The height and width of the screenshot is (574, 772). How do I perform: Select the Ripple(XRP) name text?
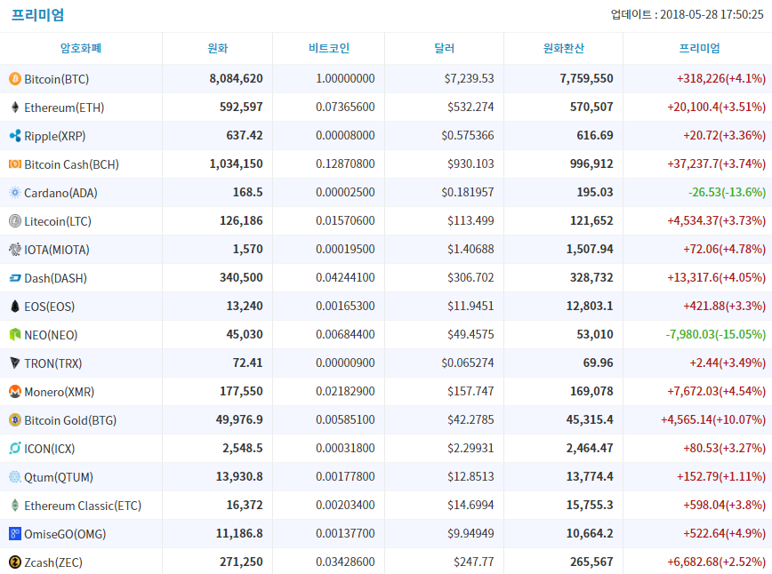click(55, 136)
